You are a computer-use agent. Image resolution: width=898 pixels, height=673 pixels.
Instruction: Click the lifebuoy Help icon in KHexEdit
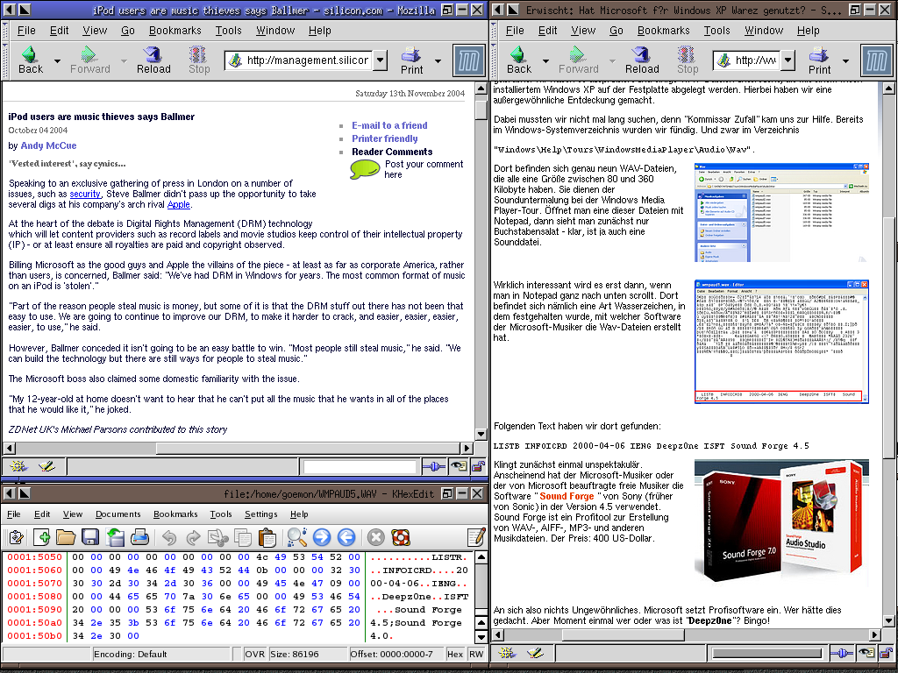pos(401,537)
